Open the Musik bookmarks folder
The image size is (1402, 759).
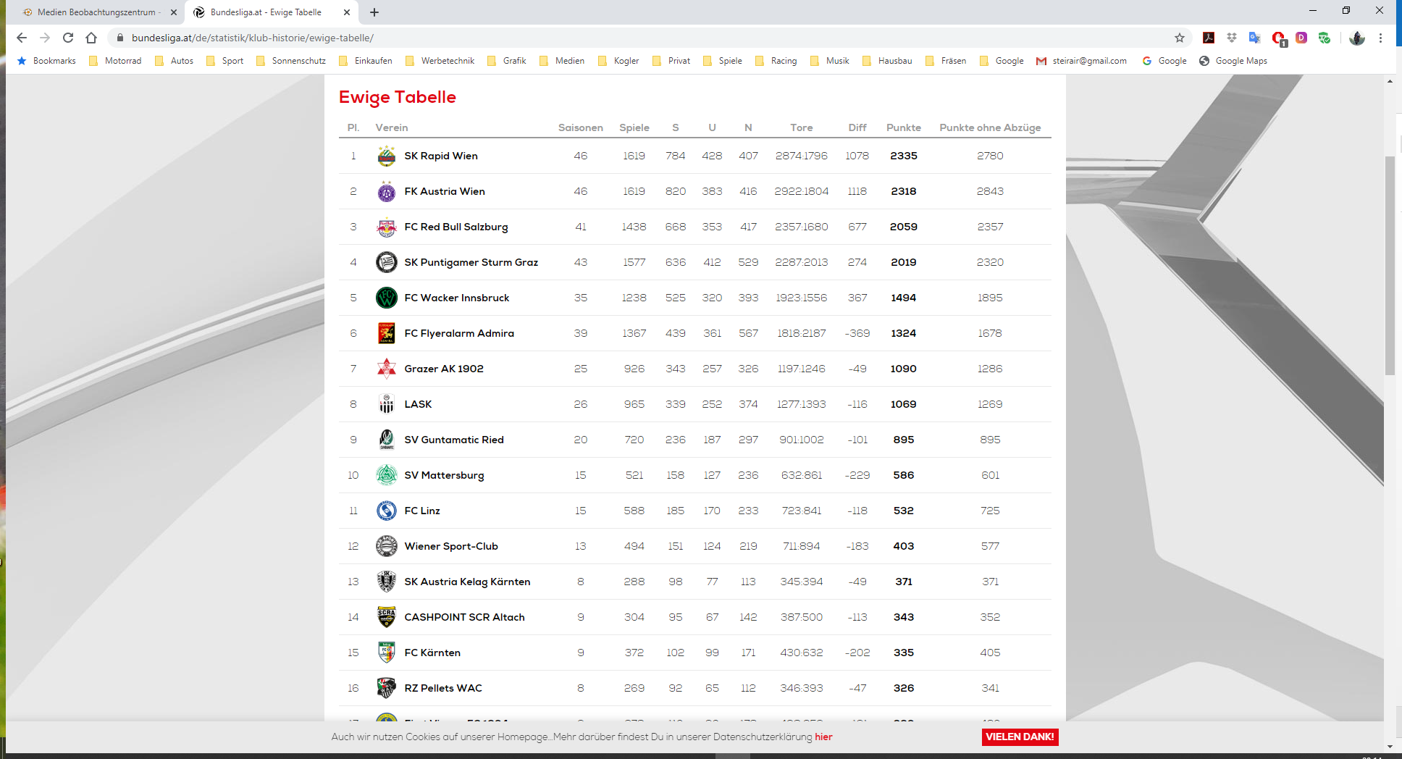(x=830, y=61)
